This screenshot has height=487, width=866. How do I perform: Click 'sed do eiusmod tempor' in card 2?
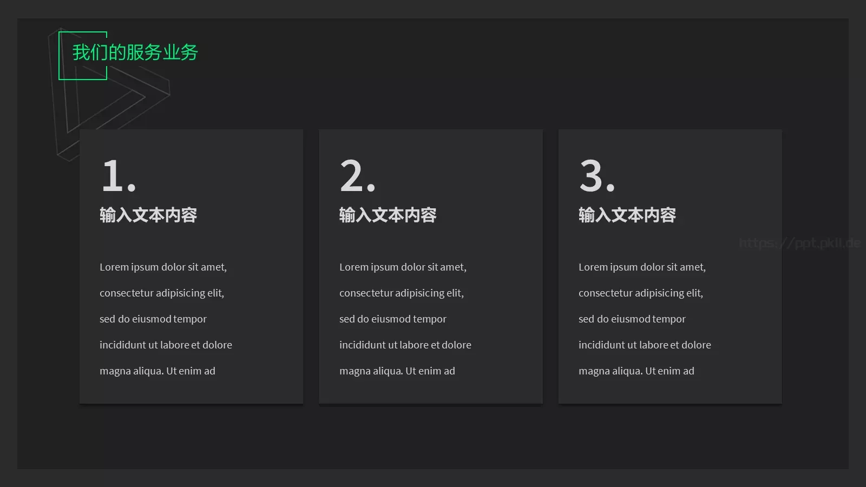(x=393, y=319)
